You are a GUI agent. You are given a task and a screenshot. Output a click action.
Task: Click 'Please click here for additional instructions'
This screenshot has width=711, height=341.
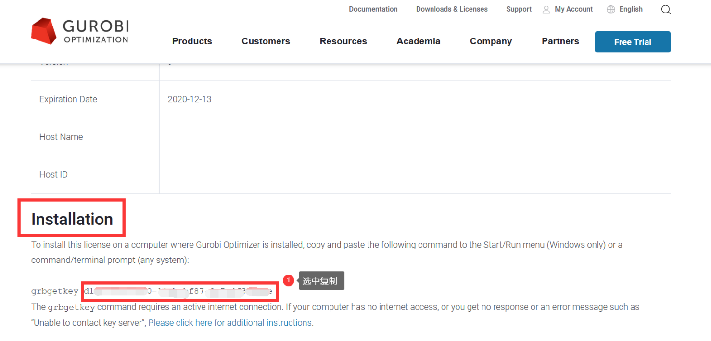(231, 323)
